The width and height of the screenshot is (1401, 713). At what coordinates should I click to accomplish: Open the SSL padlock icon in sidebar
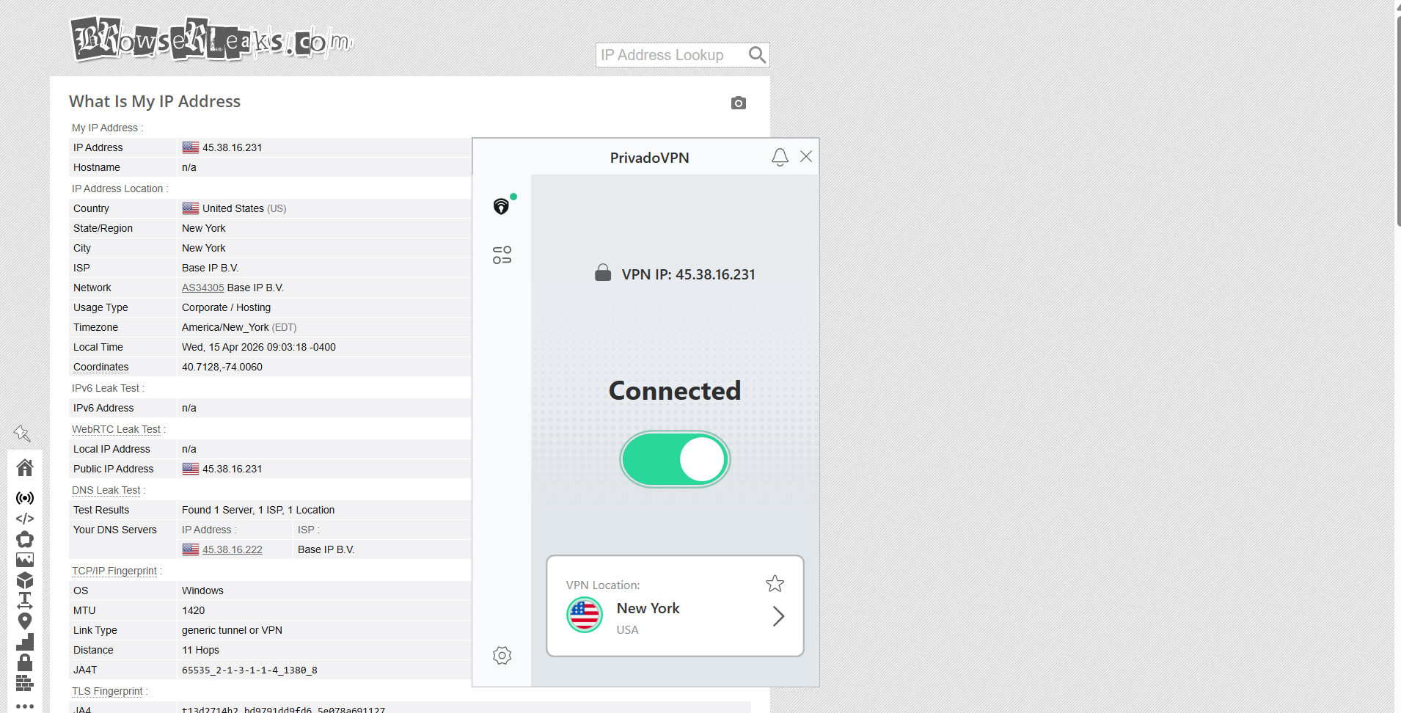[x=25, y=662]
